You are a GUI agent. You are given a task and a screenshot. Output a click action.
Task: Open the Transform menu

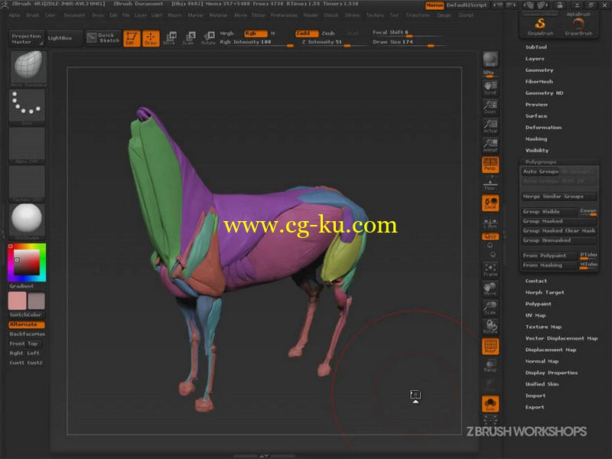pos(418,15)
